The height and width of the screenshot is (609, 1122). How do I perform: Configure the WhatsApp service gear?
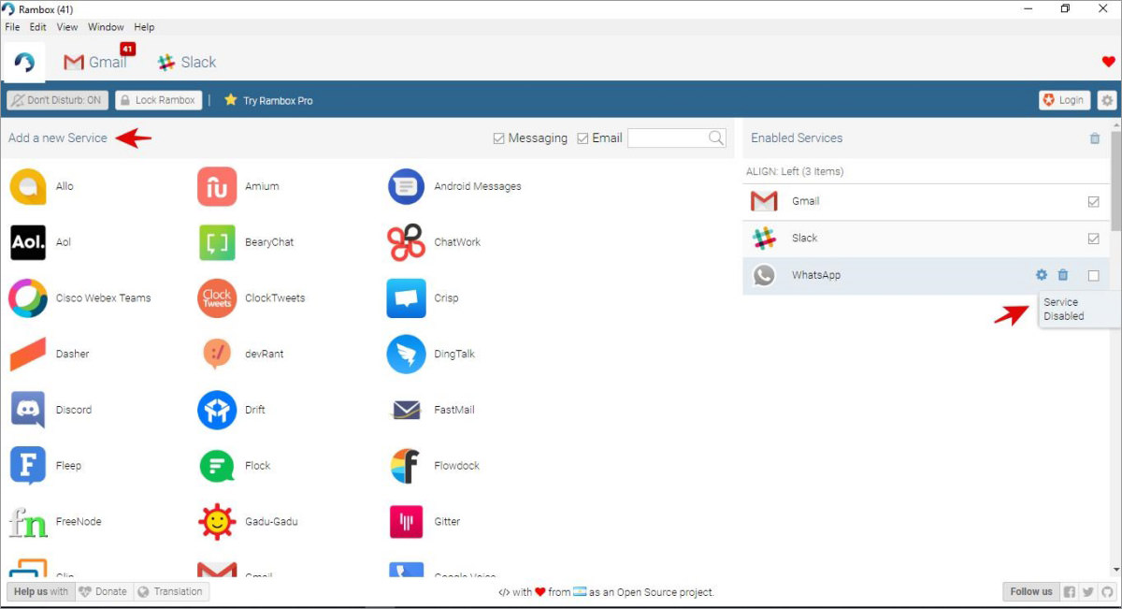tap(1042, 275)
